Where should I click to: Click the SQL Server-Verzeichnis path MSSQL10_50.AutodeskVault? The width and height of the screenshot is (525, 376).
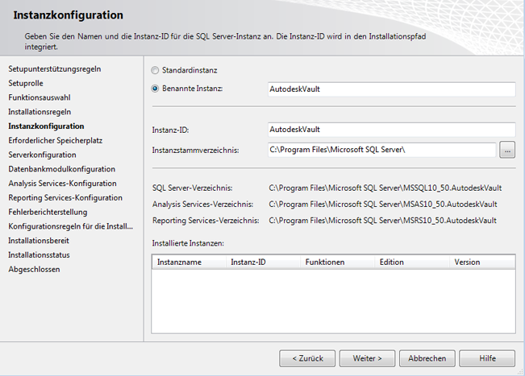pyautogui.click(x=385, y=188)
